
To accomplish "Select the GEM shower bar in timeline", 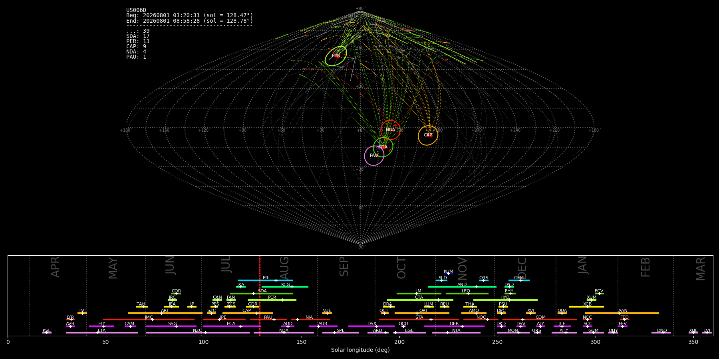I will click(x=519, y=280).
